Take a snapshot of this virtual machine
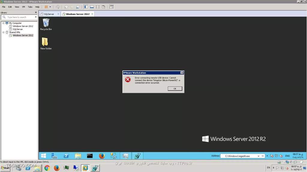 tap(66, 7)
